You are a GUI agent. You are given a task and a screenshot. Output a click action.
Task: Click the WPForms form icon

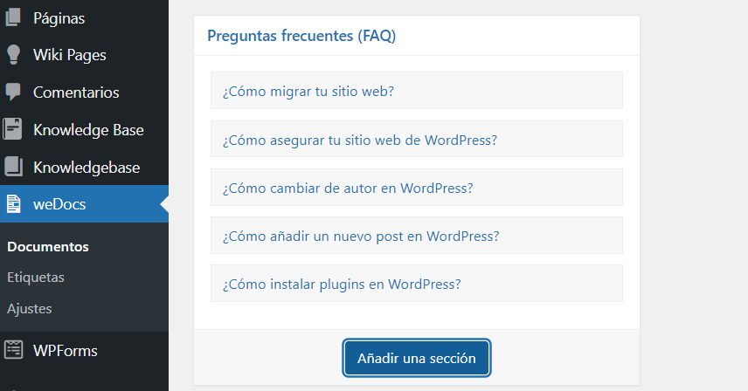click(13, 350)
